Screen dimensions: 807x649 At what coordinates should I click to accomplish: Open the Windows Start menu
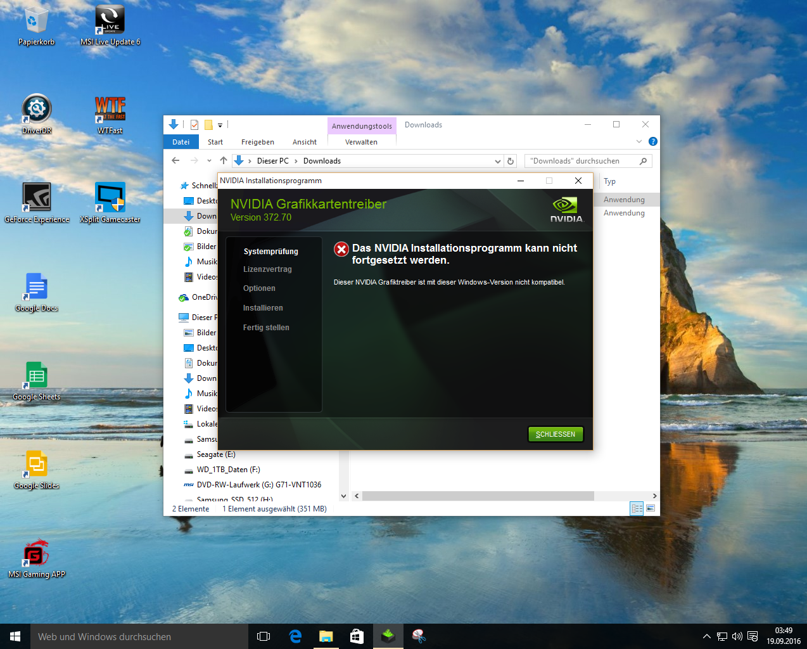15,636
